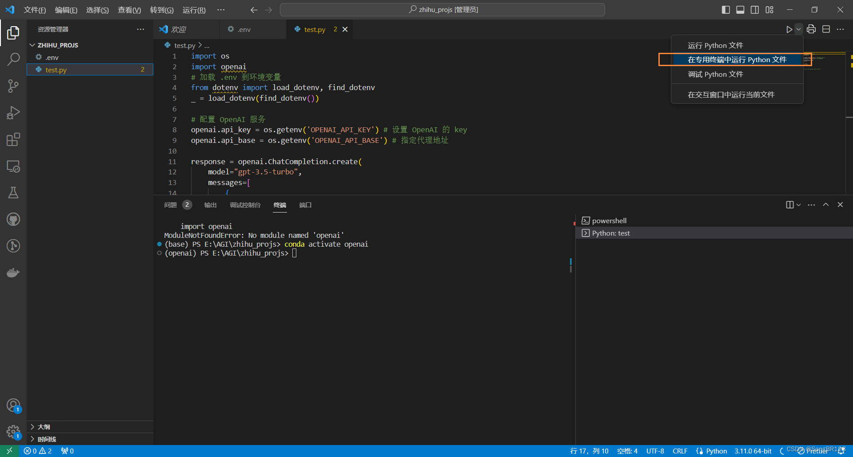Open the 查看(V) menu
The width and height of the screenshot is (853, 457).
(129, 10)
